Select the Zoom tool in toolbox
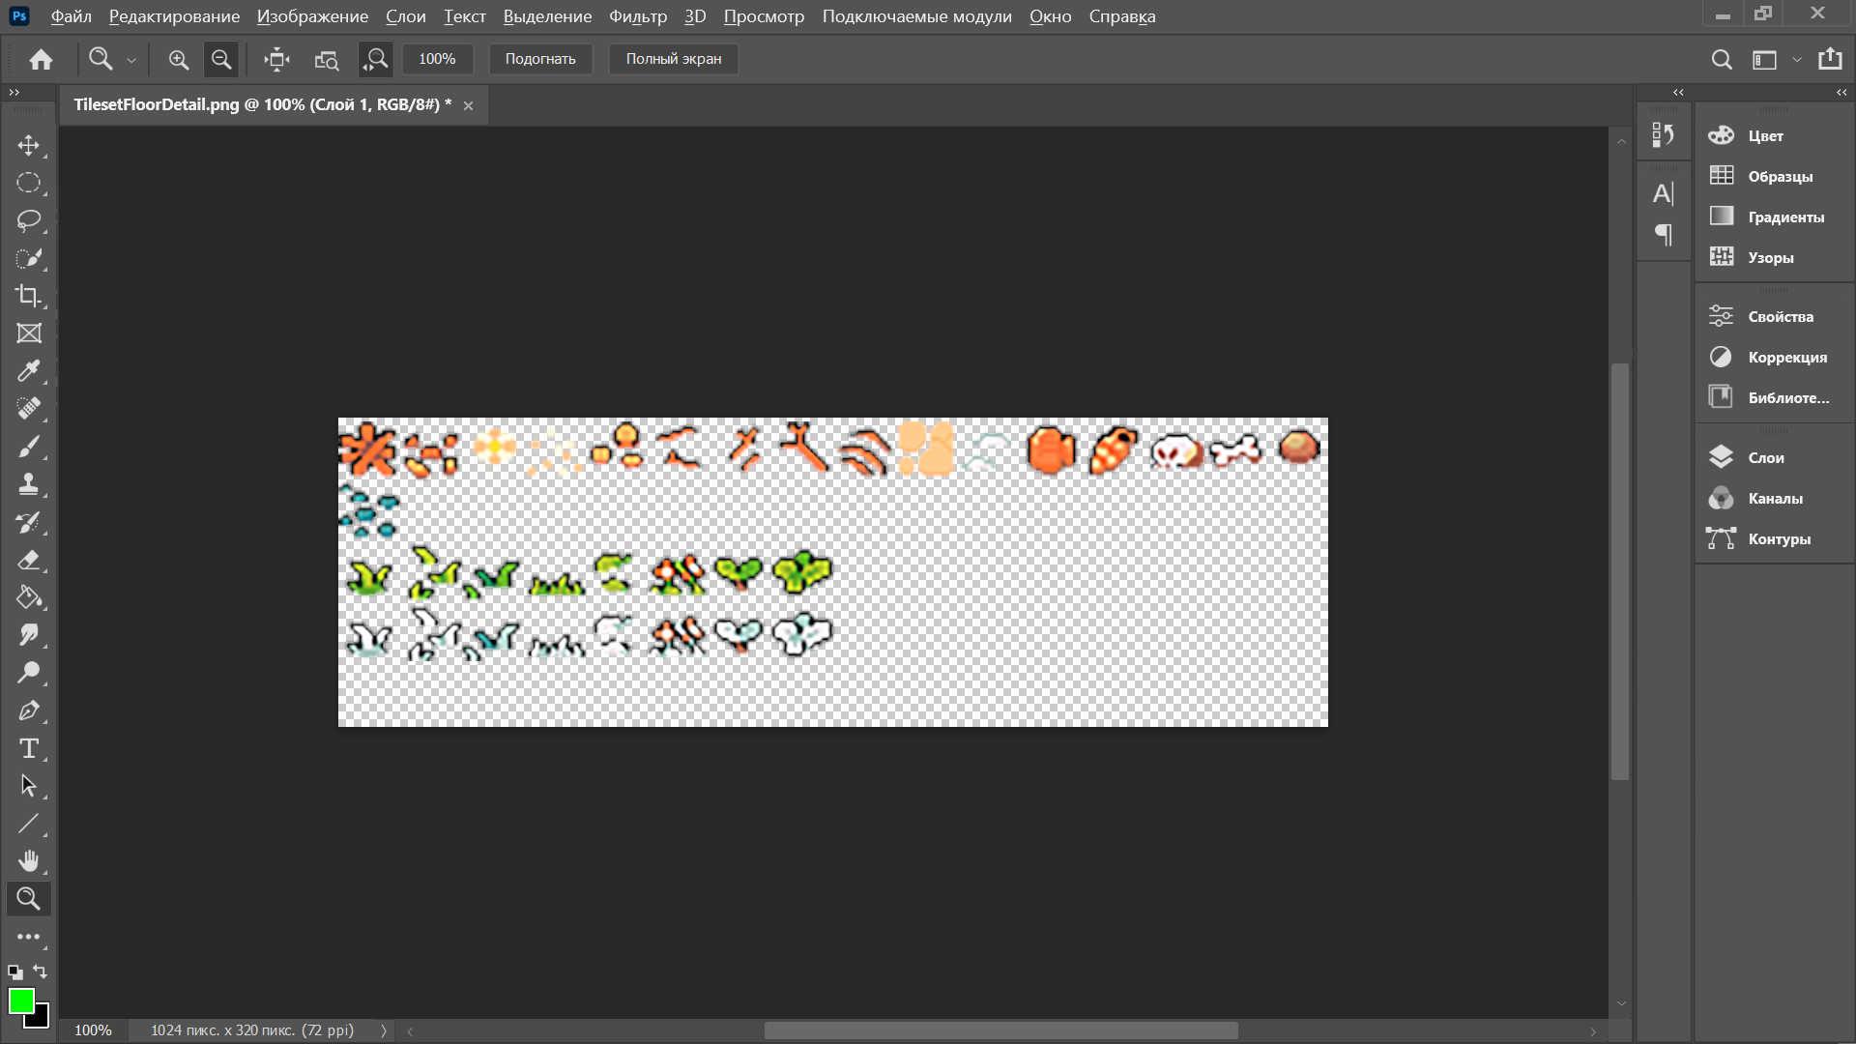Screen dimensions: 1856x1044 pos(29,899)
